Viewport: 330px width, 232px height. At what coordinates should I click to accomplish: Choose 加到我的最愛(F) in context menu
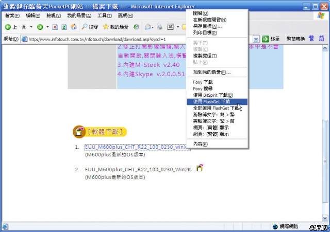pos(217,72)
